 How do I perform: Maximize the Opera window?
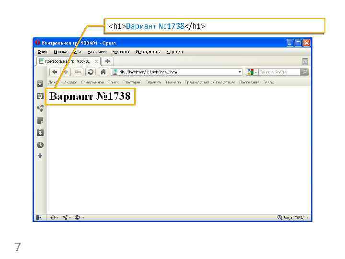tap(298, 43)
